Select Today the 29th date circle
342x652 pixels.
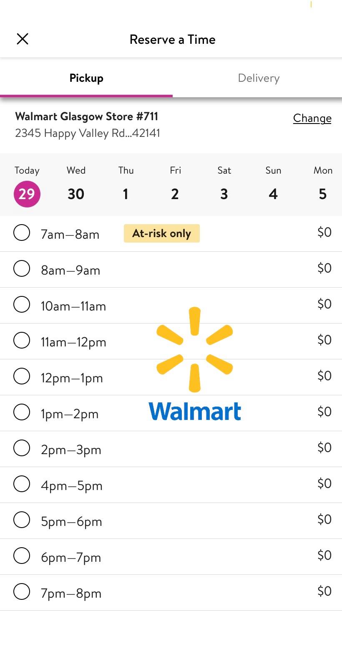(x=27, y=194)
